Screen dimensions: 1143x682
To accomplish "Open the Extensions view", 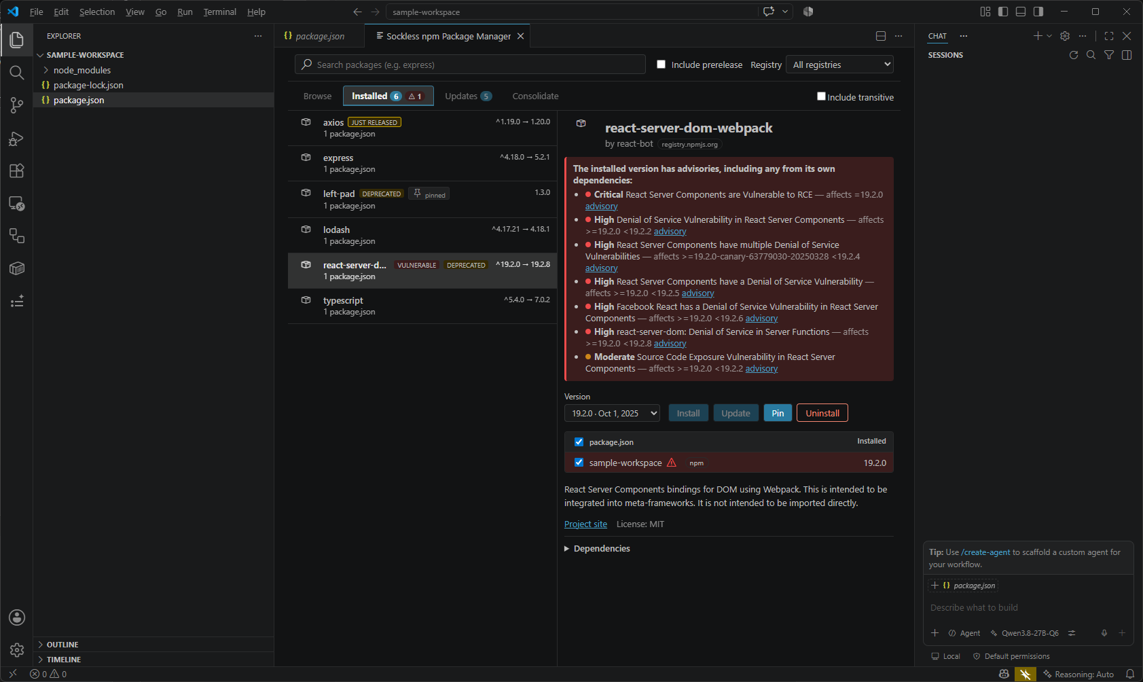I will (x=17, y=170).
